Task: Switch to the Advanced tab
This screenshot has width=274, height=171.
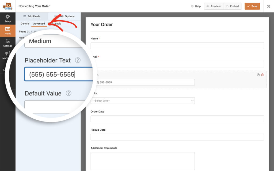Action: click(x=39, y=24)
